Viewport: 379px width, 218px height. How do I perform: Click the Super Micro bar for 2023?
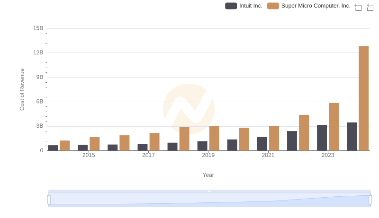point(334,127)
